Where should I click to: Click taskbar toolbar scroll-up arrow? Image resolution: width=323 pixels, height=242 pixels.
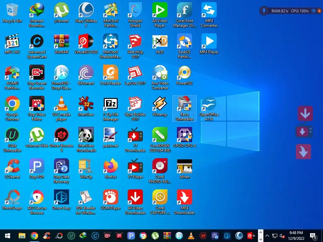pyautogui.click(x=260, y=233)
